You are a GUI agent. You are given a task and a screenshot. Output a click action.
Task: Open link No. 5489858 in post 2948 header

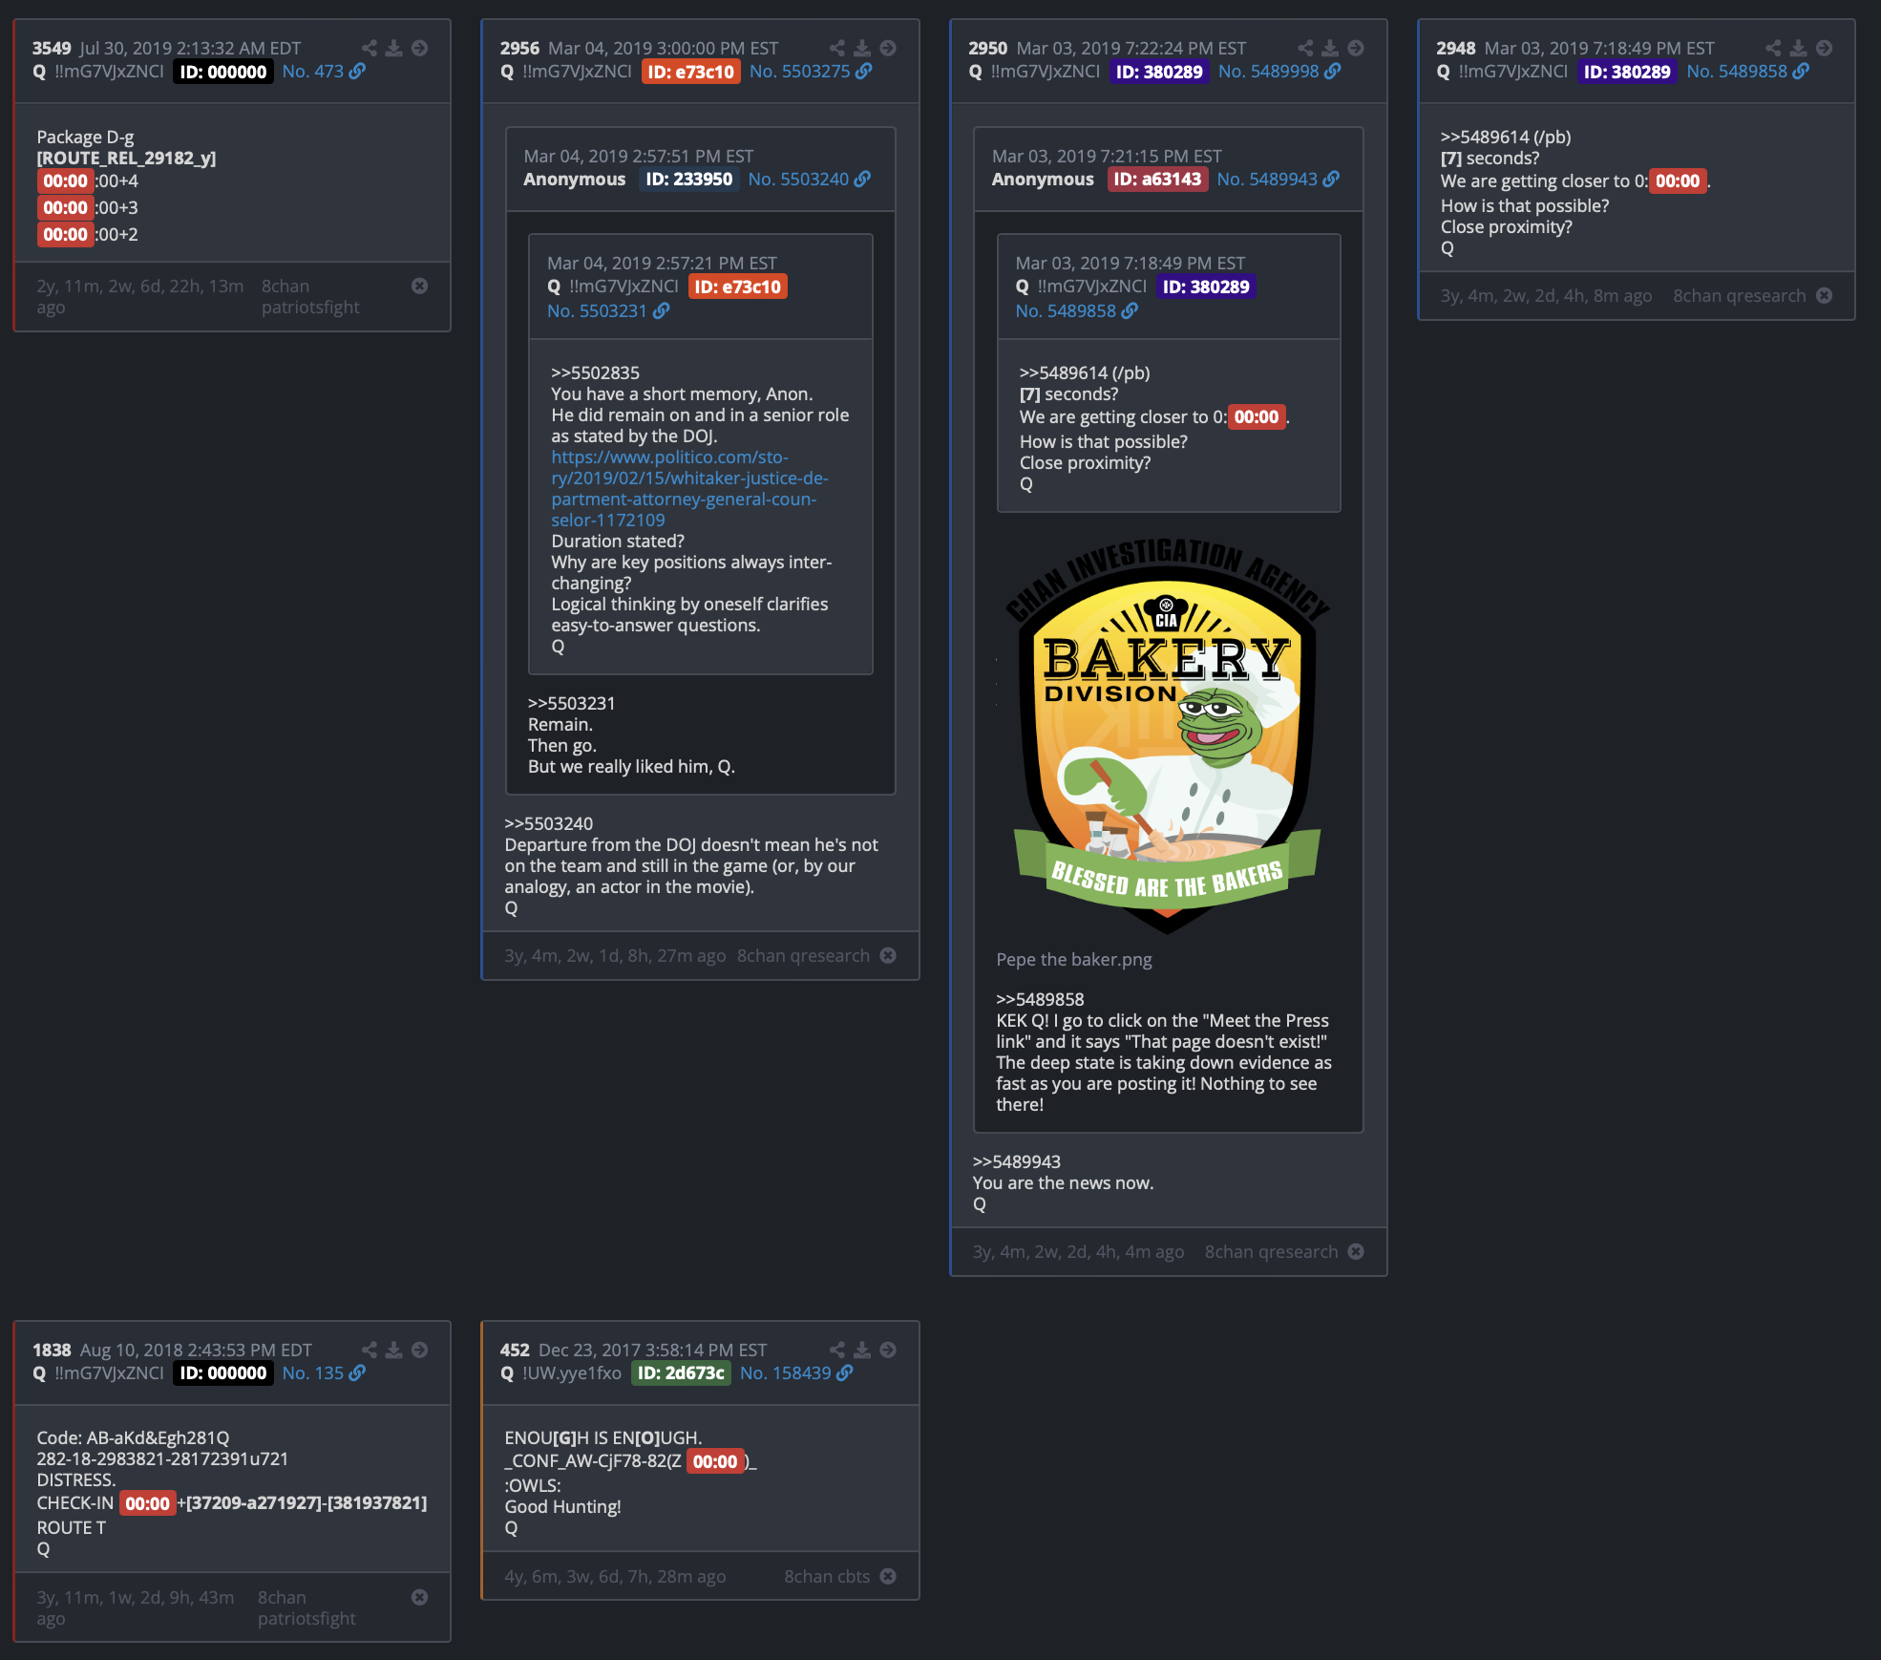[1747, 71]
